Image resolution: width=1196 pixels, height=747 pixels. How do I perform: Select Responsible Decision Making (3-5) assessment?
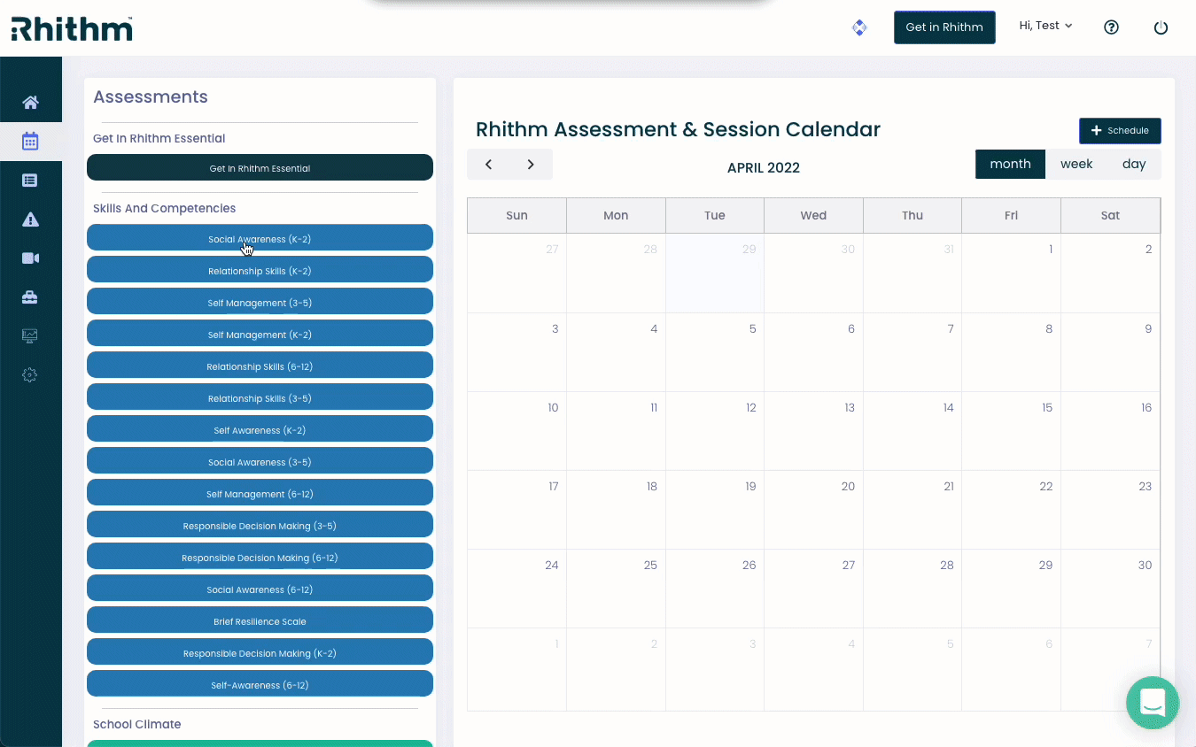point(260,525)
